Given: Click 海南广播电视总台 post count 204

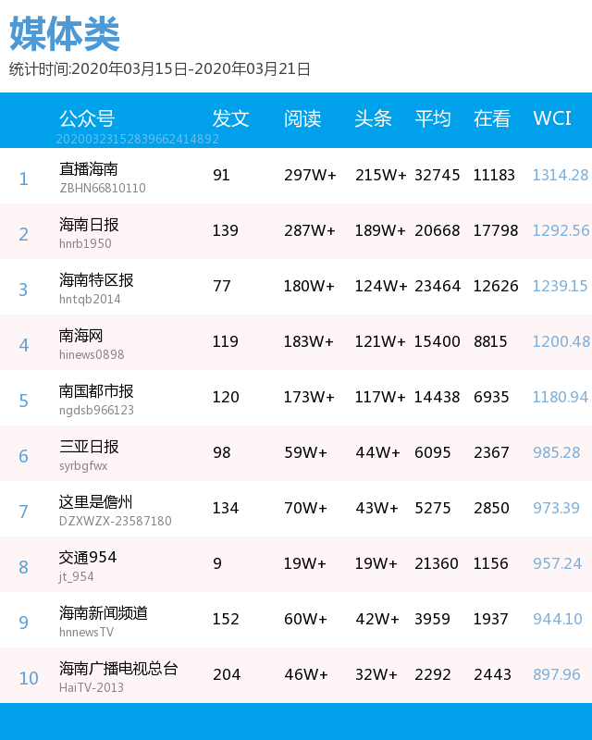Looking at the screenshot, I should click(227, 674).
